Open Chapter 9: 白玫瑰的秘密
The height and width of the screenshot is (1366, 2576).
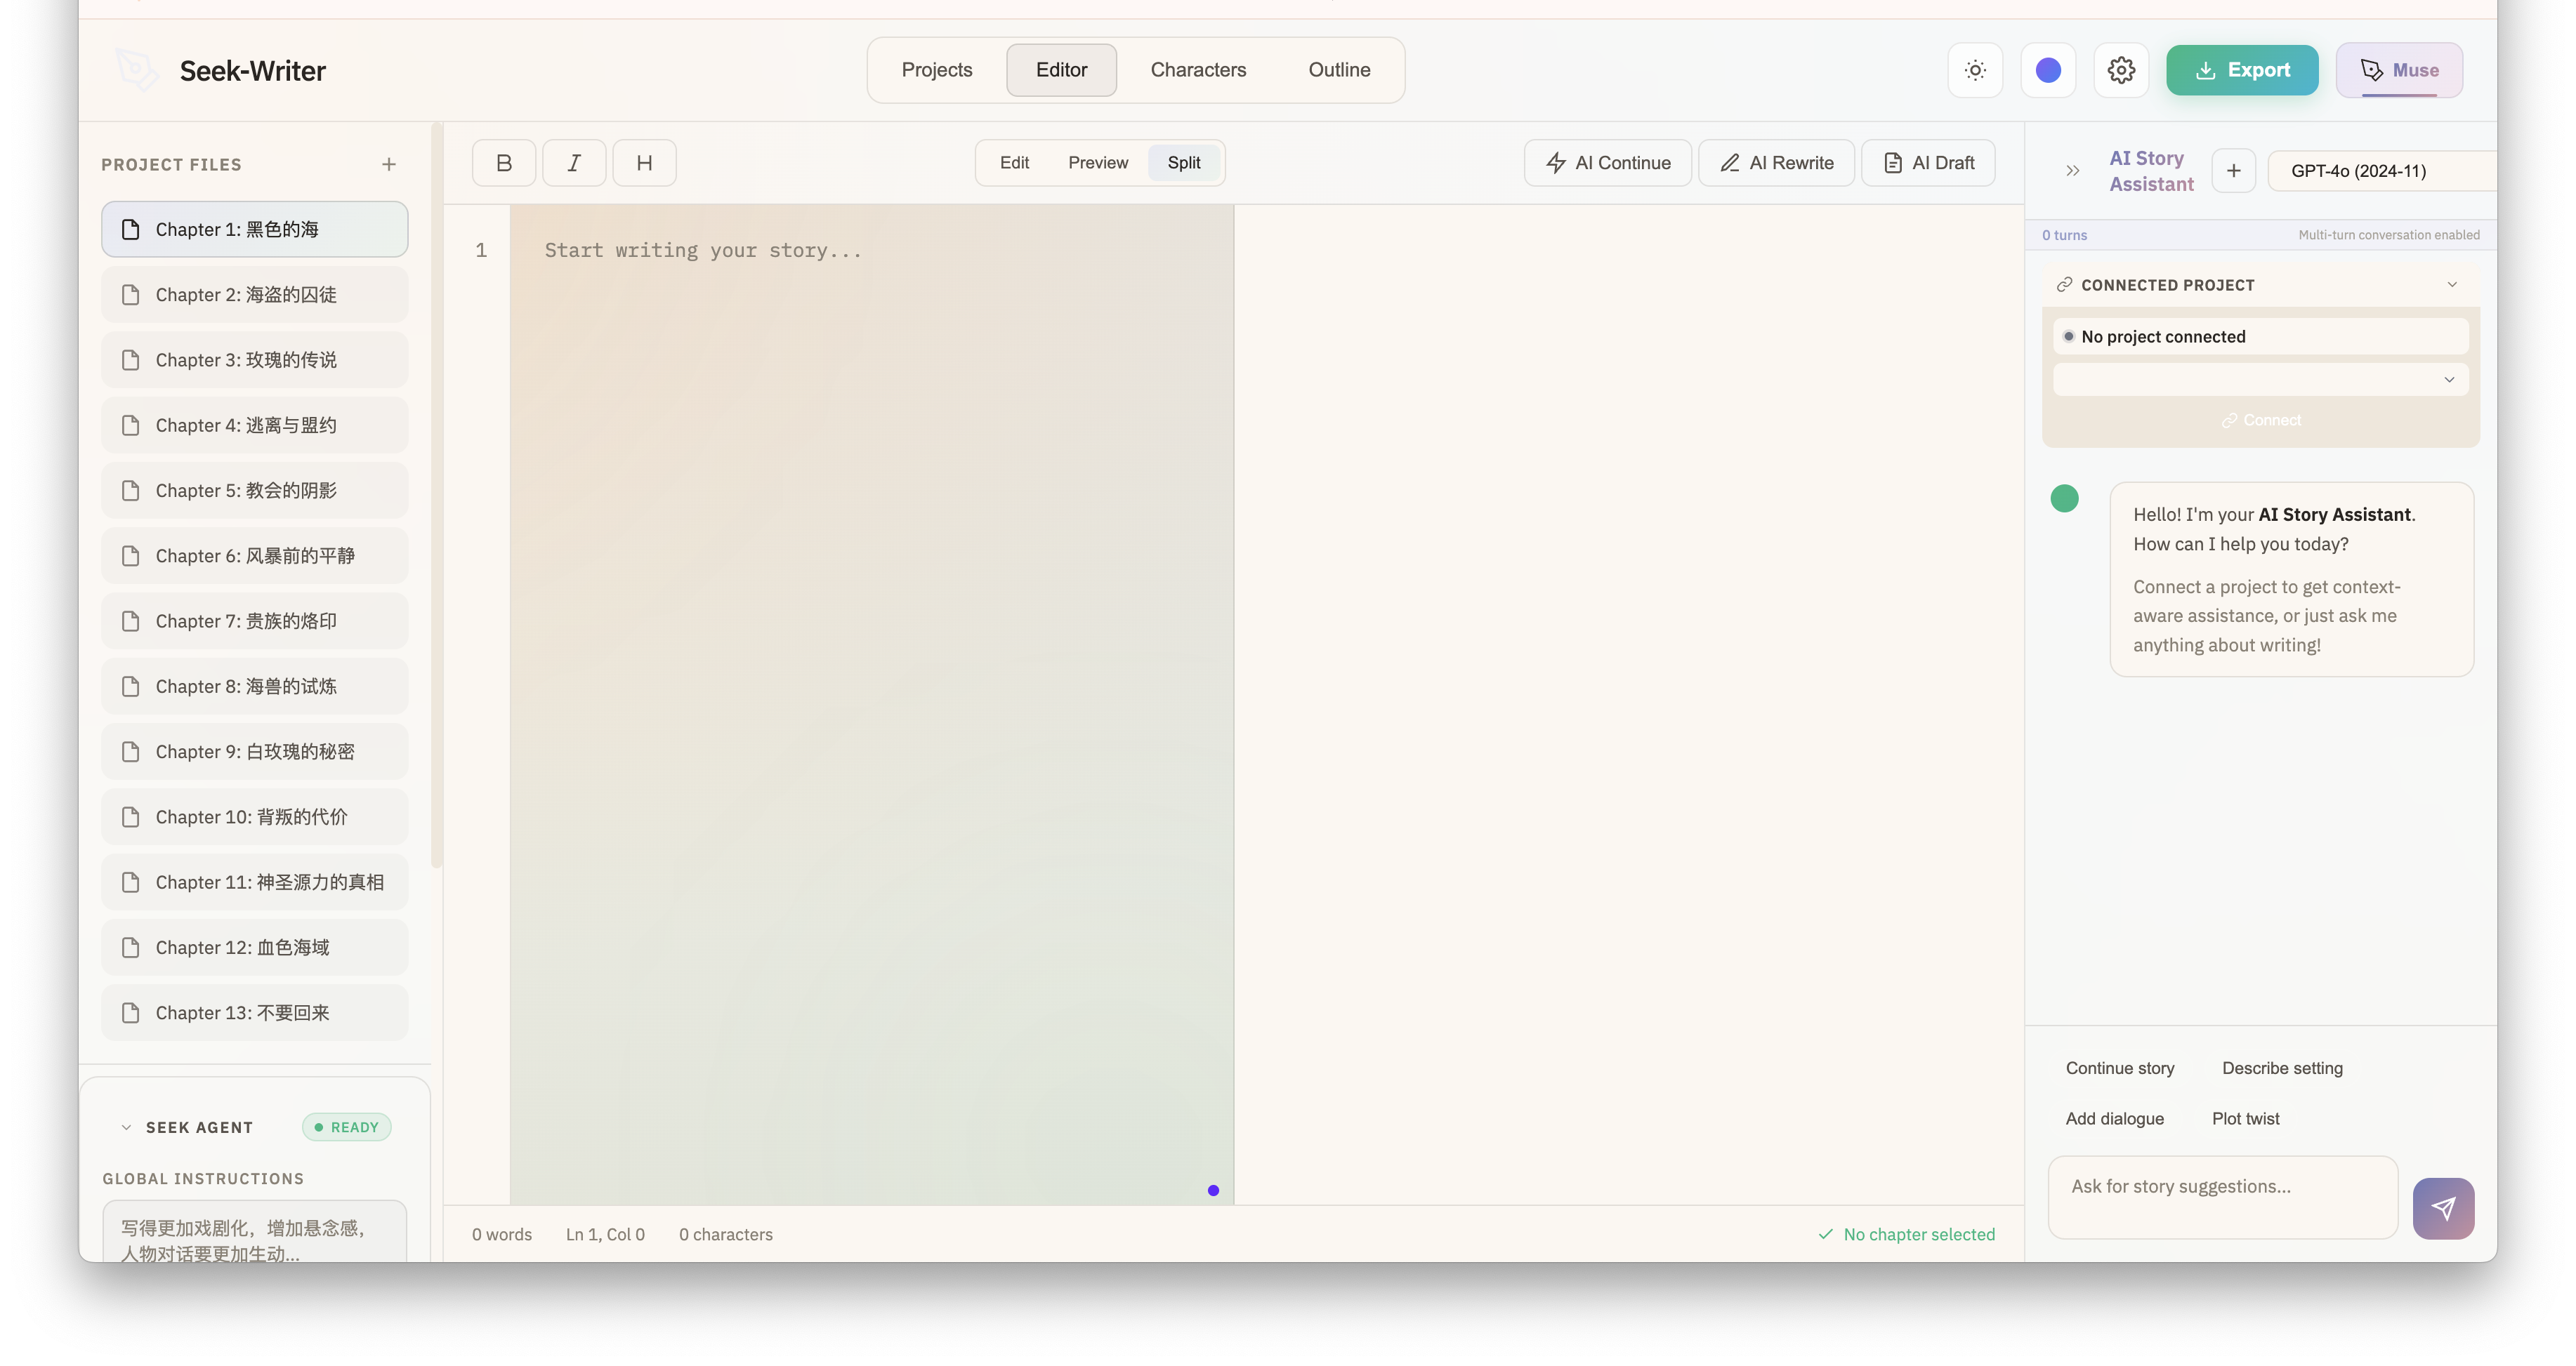(254, 752)
